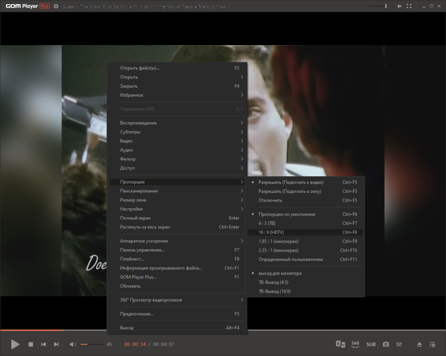This screenshot has height=356, width=446.
Task: Open the equalizer control panel icon
Action: coord(399,344)
